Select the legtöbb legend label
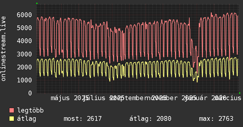This screenshot has width=243, height=127. (30, 110)
